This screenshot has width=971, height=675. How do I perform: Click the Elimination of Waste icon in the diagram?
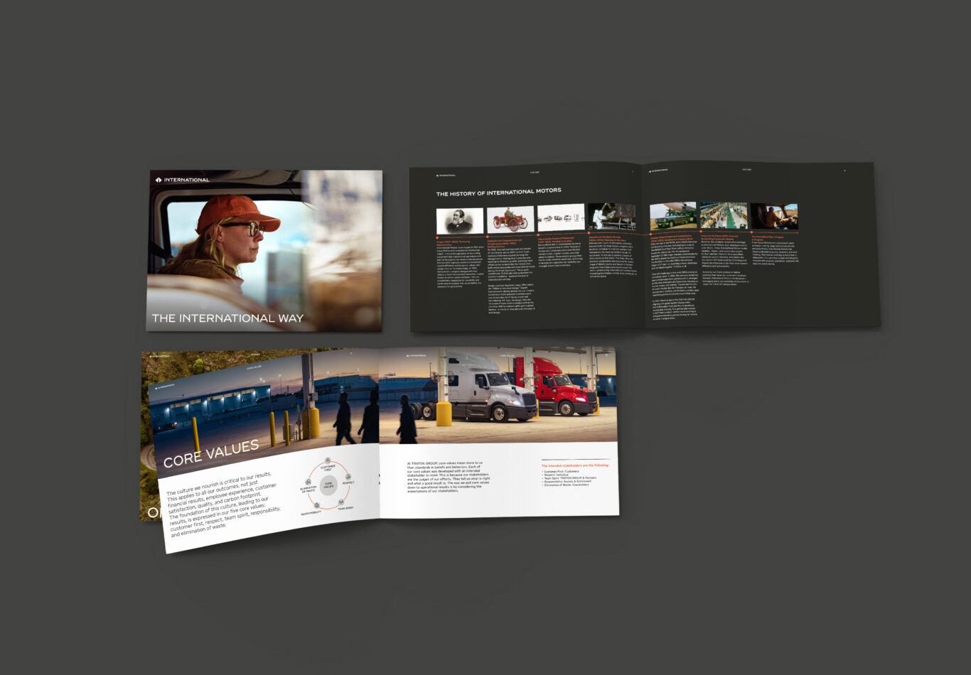coord(309,482)
